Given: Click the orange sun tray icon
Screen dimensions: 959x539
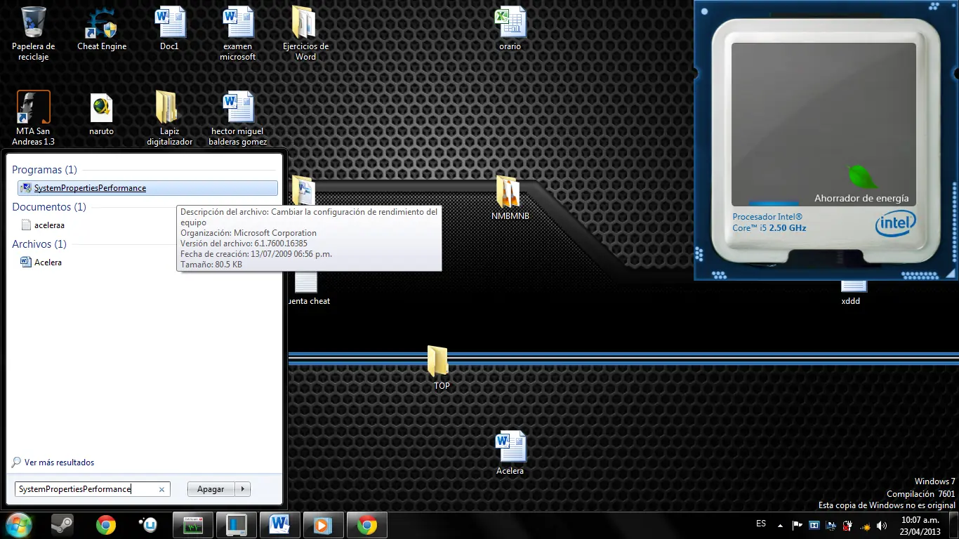Looking at the screenshot, I should (x=865, y=526).
